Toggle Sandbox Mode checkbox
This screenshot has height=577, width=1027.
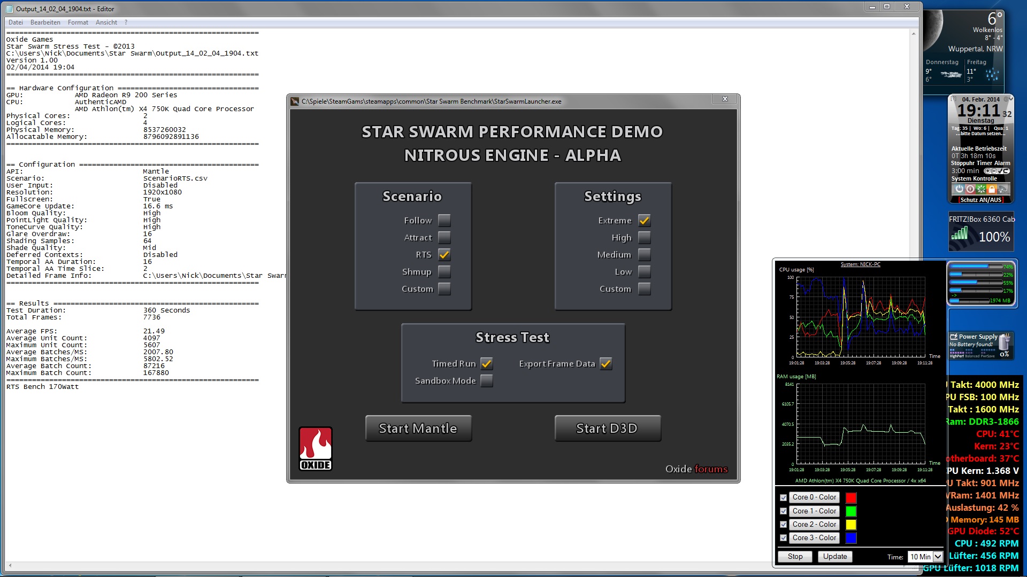[486, 380]
